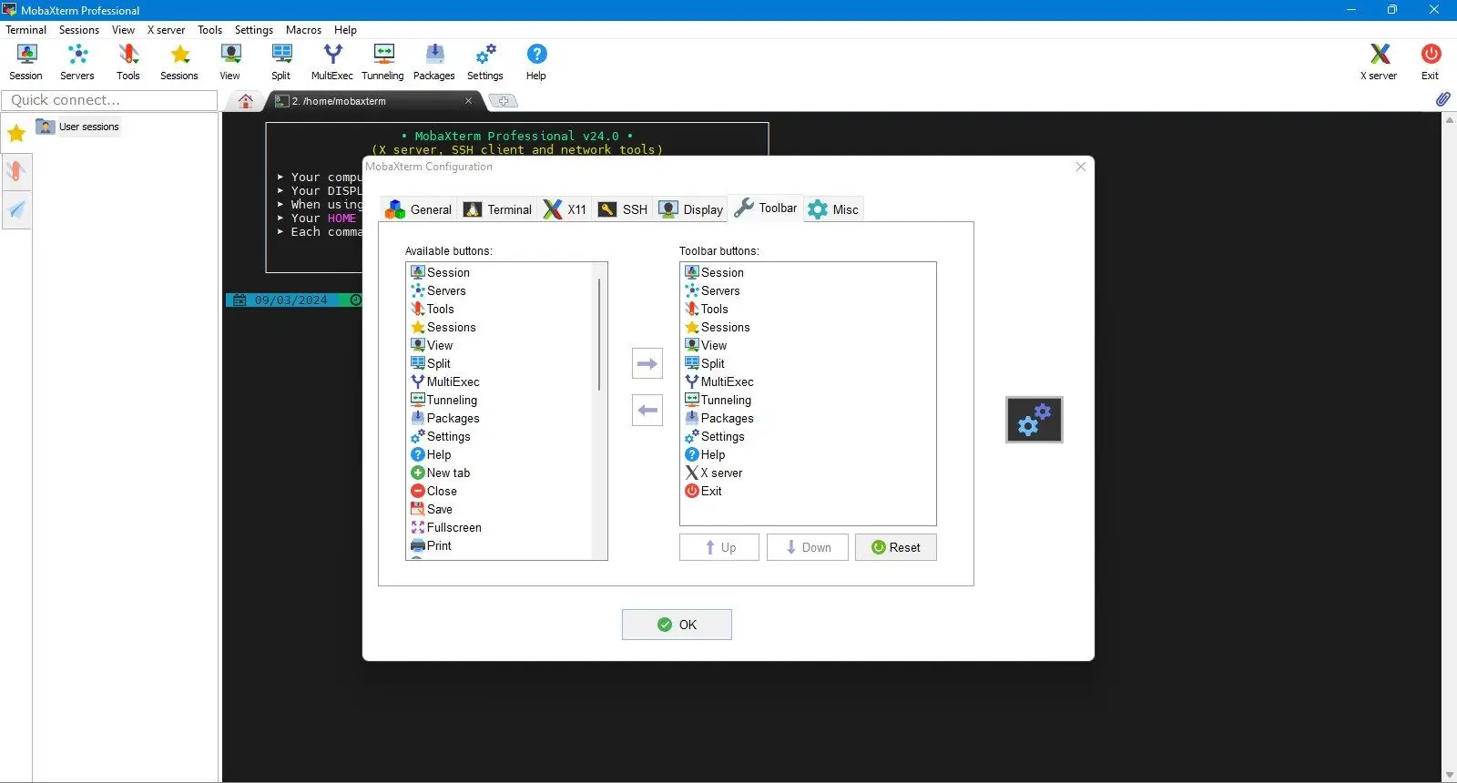Viewport: 1457px width, 783px height.
Task: Close the MobaXterm Configuration dialog
Action: (x=1081, y=167)
